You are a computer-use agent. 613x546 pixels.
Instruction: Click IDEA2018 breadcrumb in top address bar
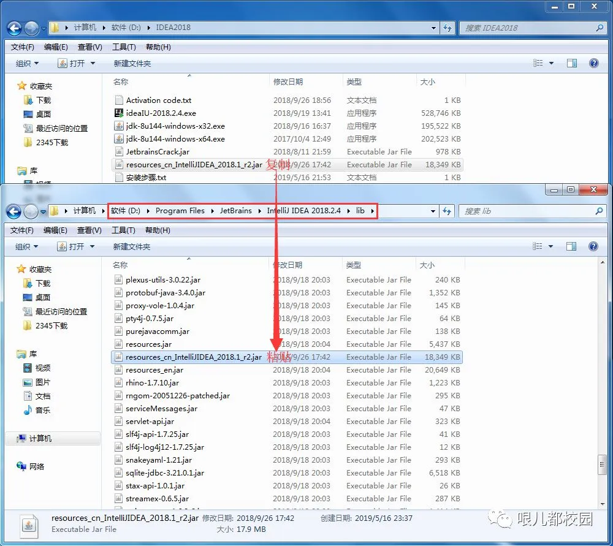pos(173,28)
